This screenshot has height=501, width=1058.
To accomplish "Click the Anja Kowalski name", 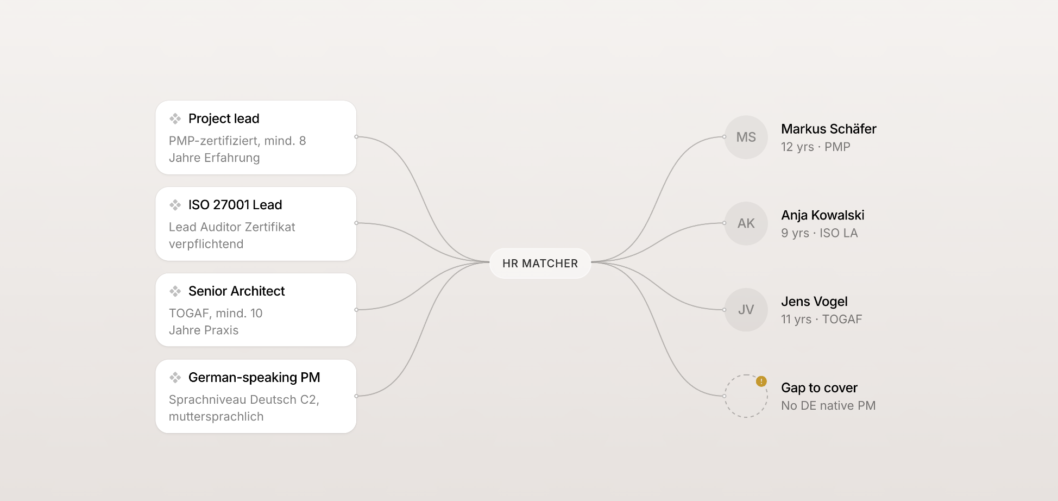I will point(823,215).
